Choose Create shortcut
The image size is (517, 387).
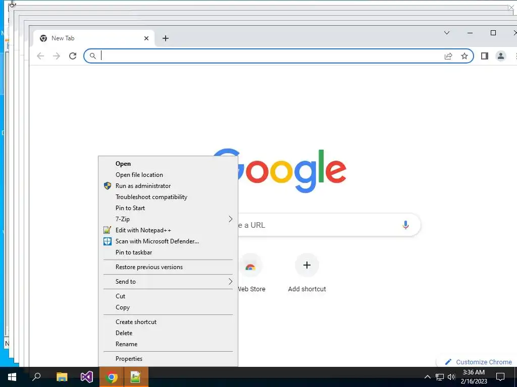[168, 322]
